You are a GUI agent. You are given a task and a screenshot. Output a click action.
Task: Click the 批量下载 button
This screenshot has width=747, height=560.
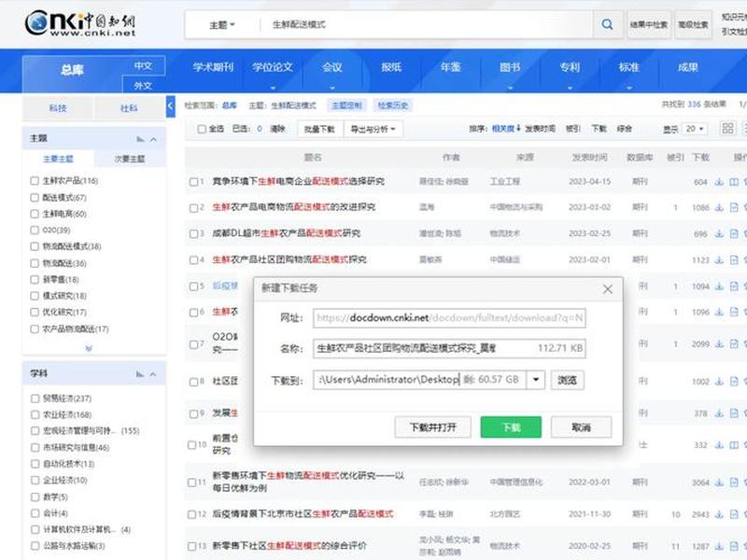click(319, 129)
